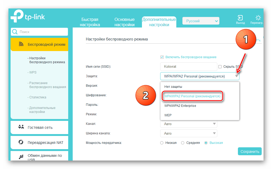
Task: Click the Выход logout icon
Action: pyautogui.click(x=240, y=18)
